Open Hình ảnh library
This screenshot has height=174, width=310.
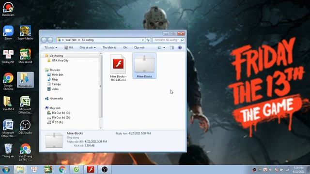(57, 74)
